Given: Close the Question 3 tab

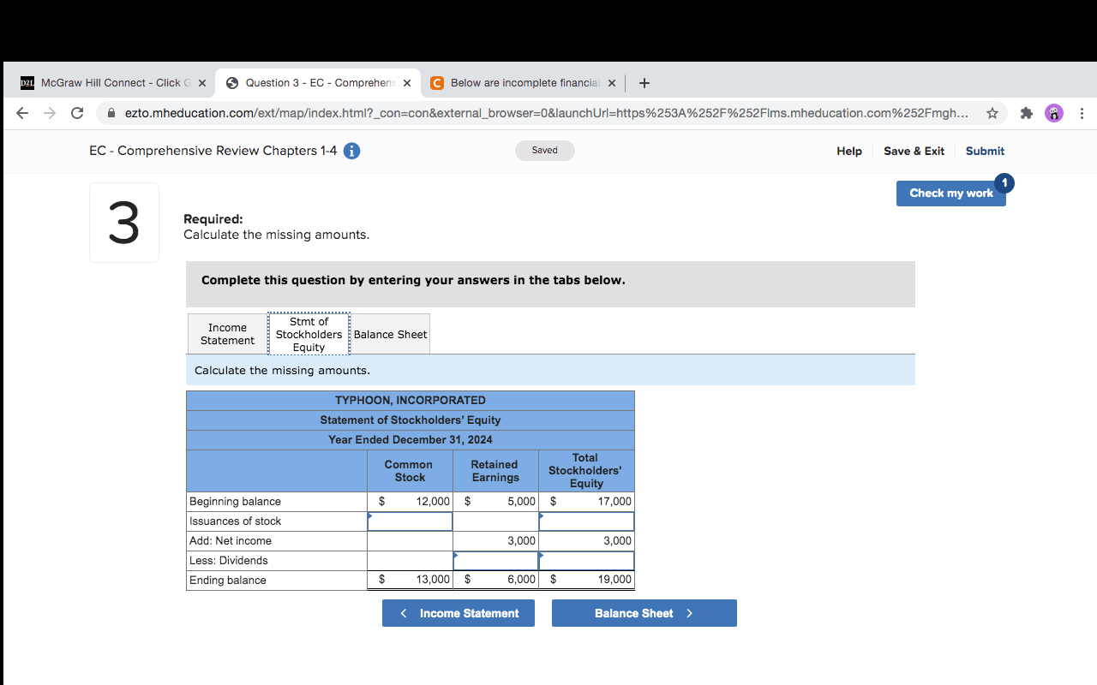Looking at the screenshot, I should point(406,83).
